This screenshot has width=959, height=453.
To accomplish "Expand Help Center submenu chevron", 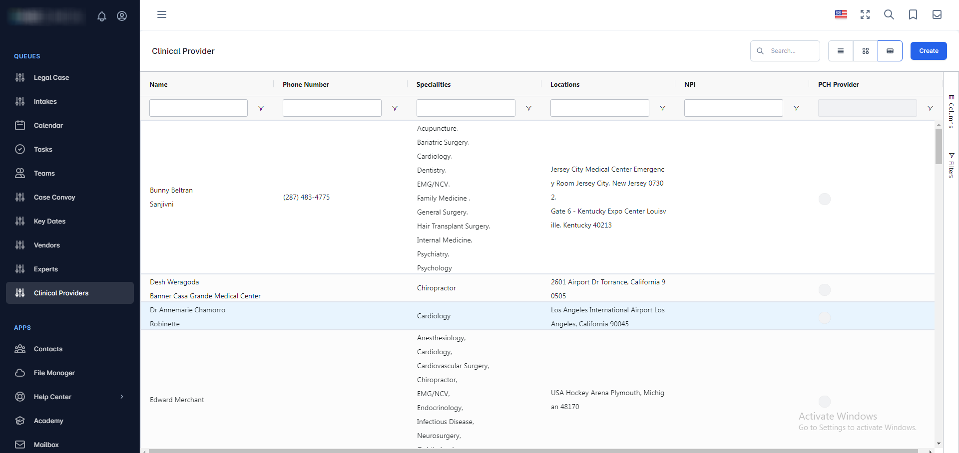I will click(x=122, y=397).
